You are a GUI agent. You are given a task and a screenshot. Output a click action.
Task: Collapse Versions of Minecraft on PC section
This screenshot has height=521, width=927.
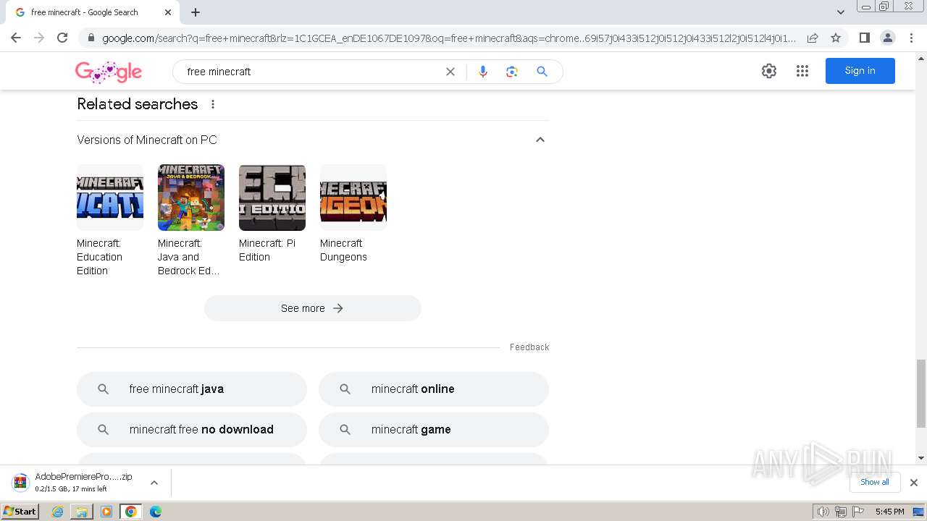click(x=540, y=140)
